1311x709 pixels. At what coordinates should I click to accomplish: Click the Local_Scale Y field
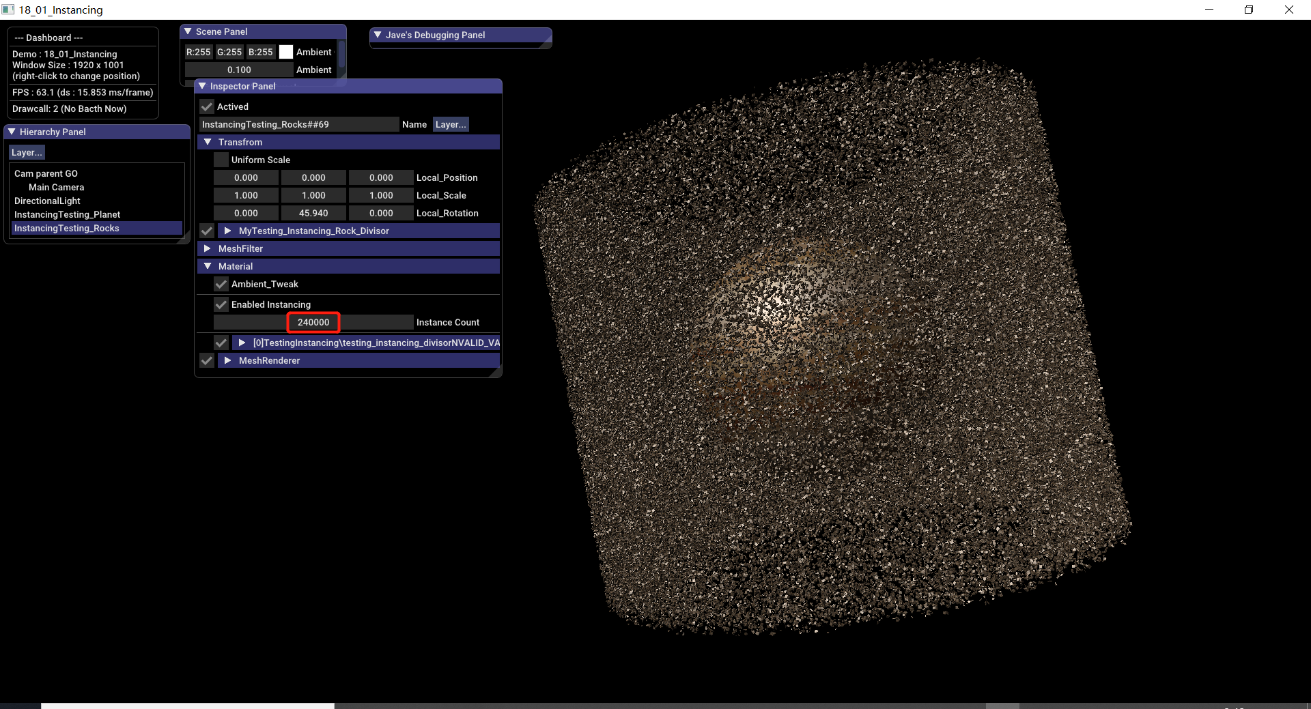click(313, 195)
